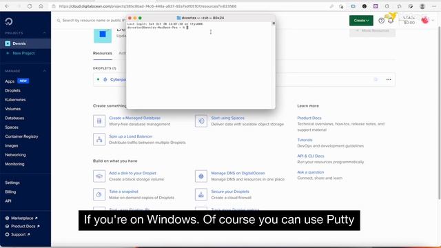Open Billing in the sidebar
The height and width of the screenshot is (248, 441).
tap(10, 192)
